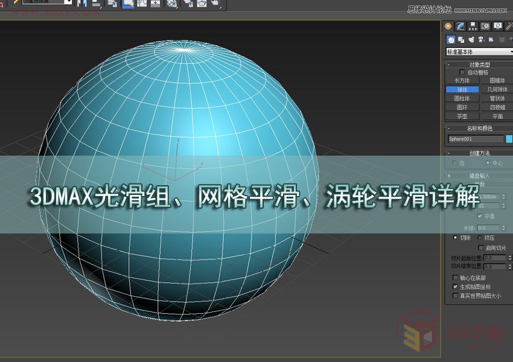Image resolution: width=513 pixels, height=362 pixels.
Task: Open Render Setup from the toolbar
Action: [x=189, y=5]
